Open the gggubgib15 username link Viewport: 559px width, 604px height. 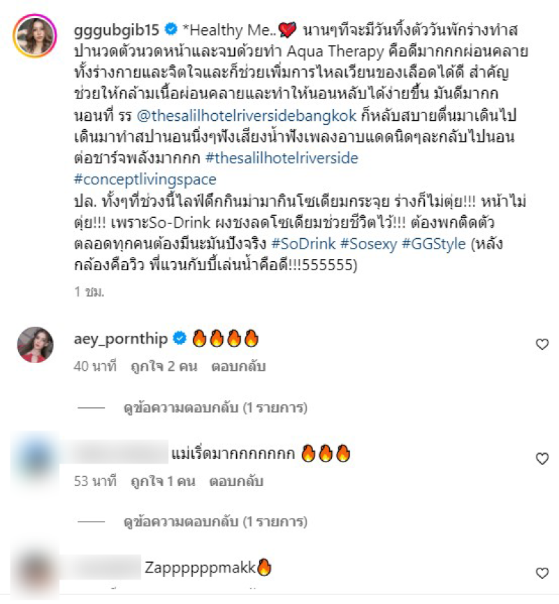[117, 30]
